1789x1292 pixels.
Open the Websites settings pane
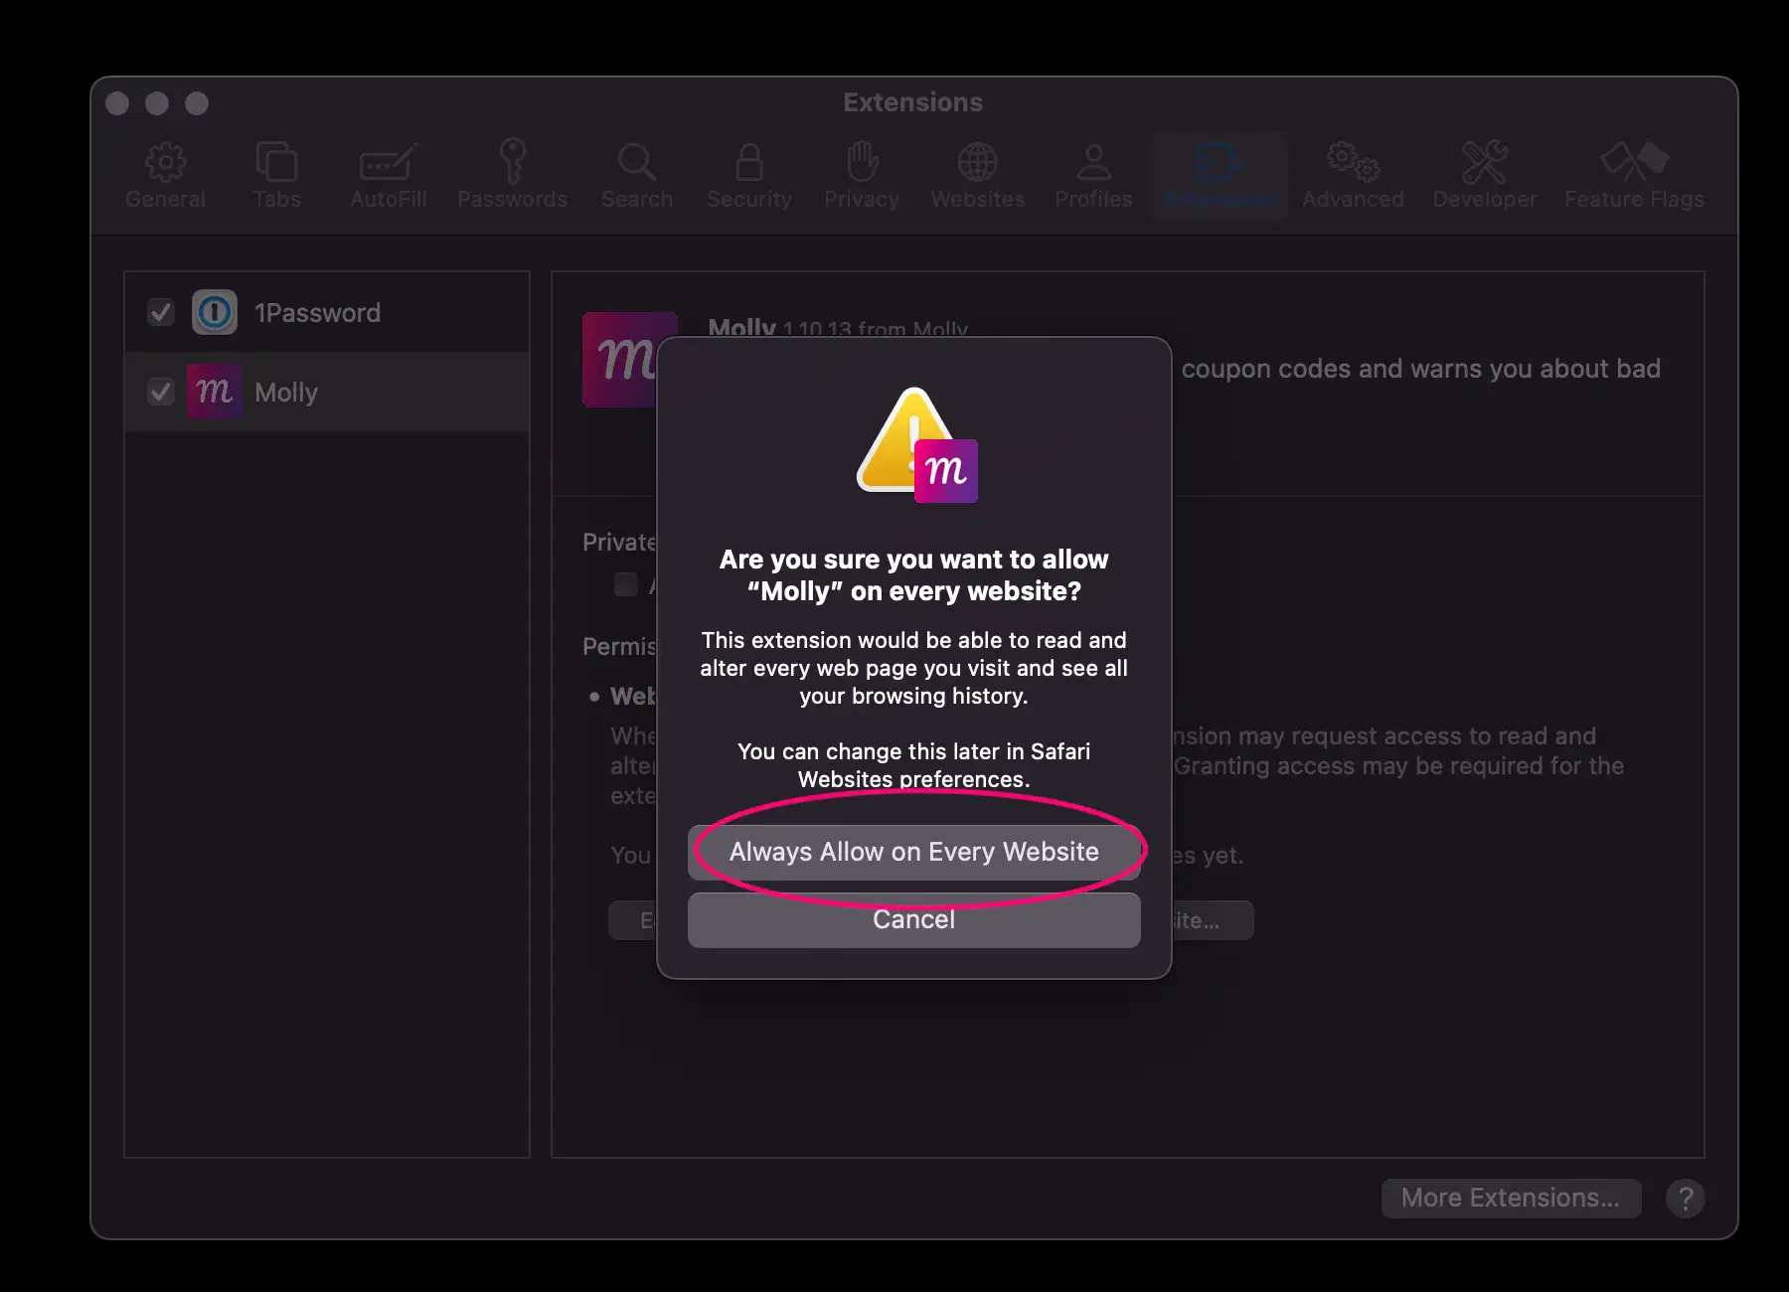coord(978,175)
